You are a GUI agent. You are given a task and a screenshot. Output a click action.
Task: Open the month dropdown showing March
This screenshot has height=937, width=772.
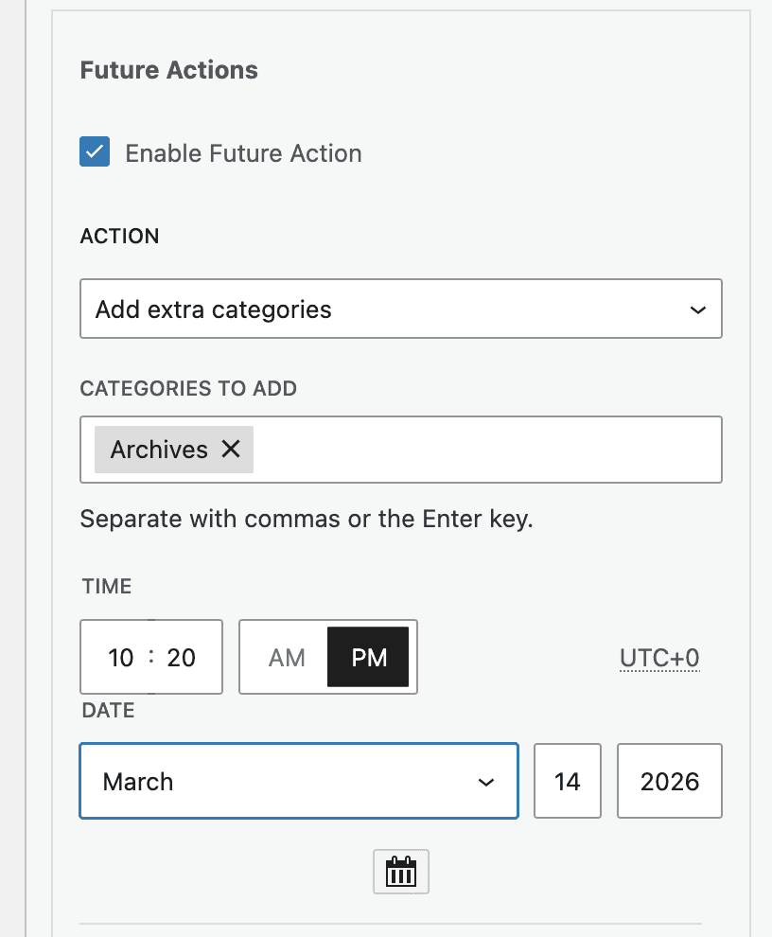point(298,782)
